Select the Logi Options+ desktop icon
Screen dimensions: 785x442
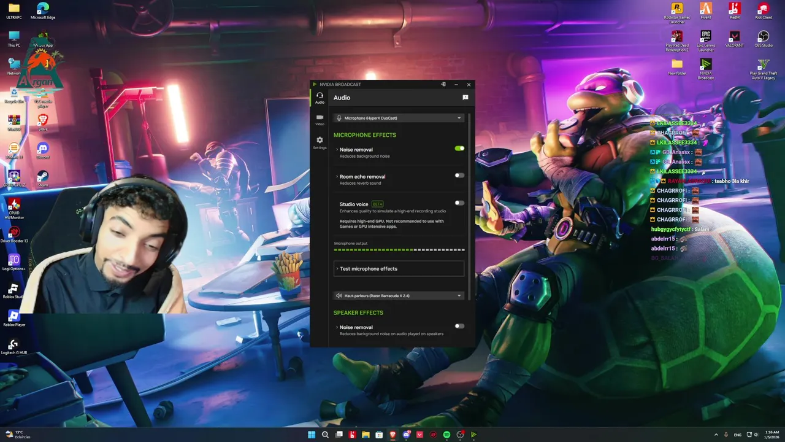click(x=13, y=262)
